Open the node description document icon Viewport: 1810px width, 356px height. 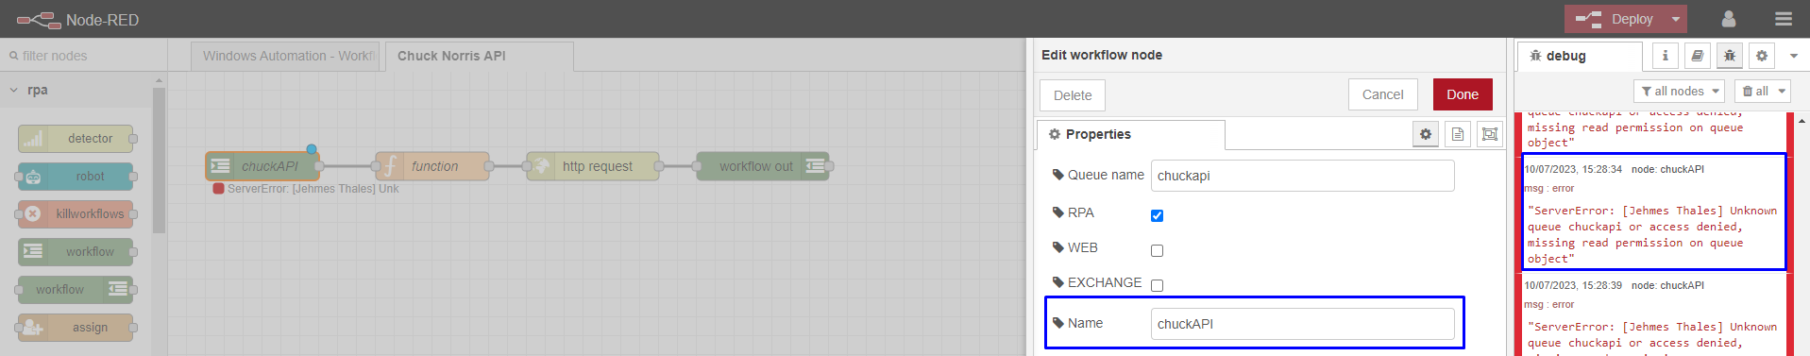point(1458,134)
